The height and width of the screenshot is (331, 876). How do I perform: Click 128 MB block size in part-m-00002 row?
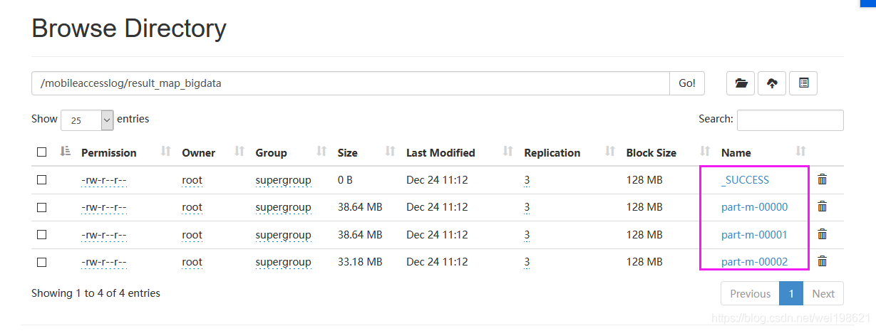pos(644,262)
